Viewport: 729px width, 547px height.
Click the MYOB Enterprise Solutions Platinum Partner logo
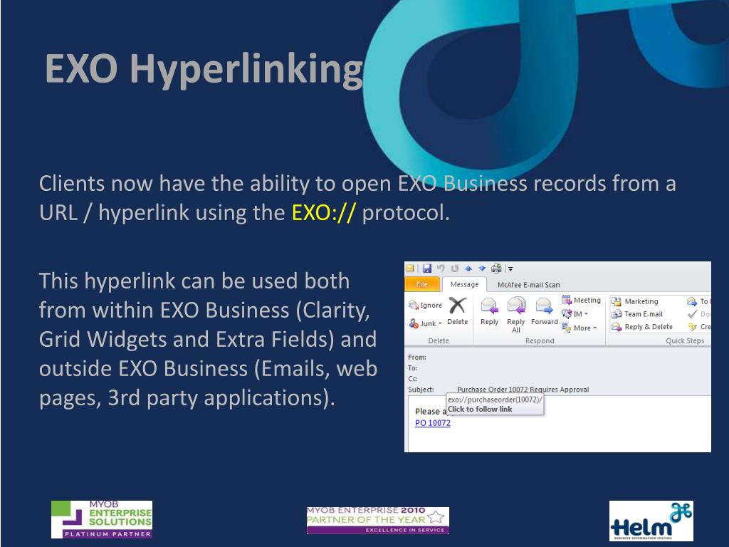point(102,519)
